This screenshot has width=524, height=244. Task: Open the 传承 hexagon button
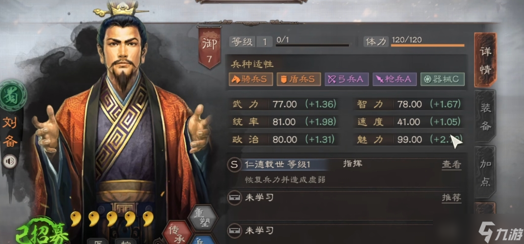(x=177, y=232)
